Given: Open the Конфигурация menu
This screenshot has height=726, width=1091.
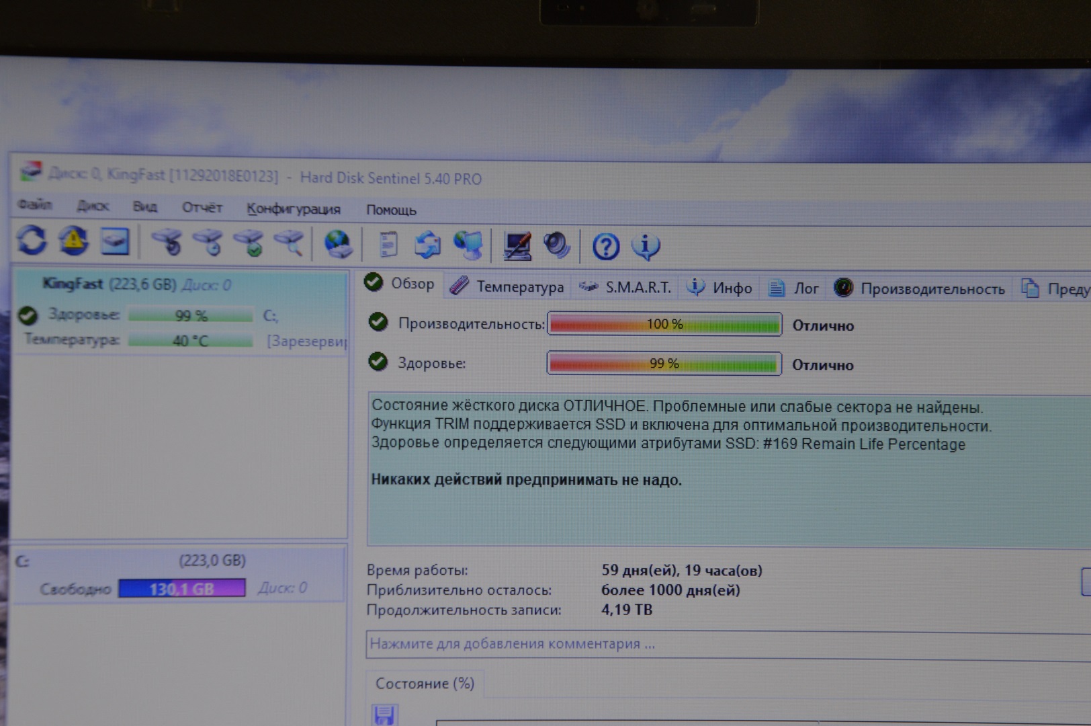Looking at the screenshot, I should [x=294, y=209].
